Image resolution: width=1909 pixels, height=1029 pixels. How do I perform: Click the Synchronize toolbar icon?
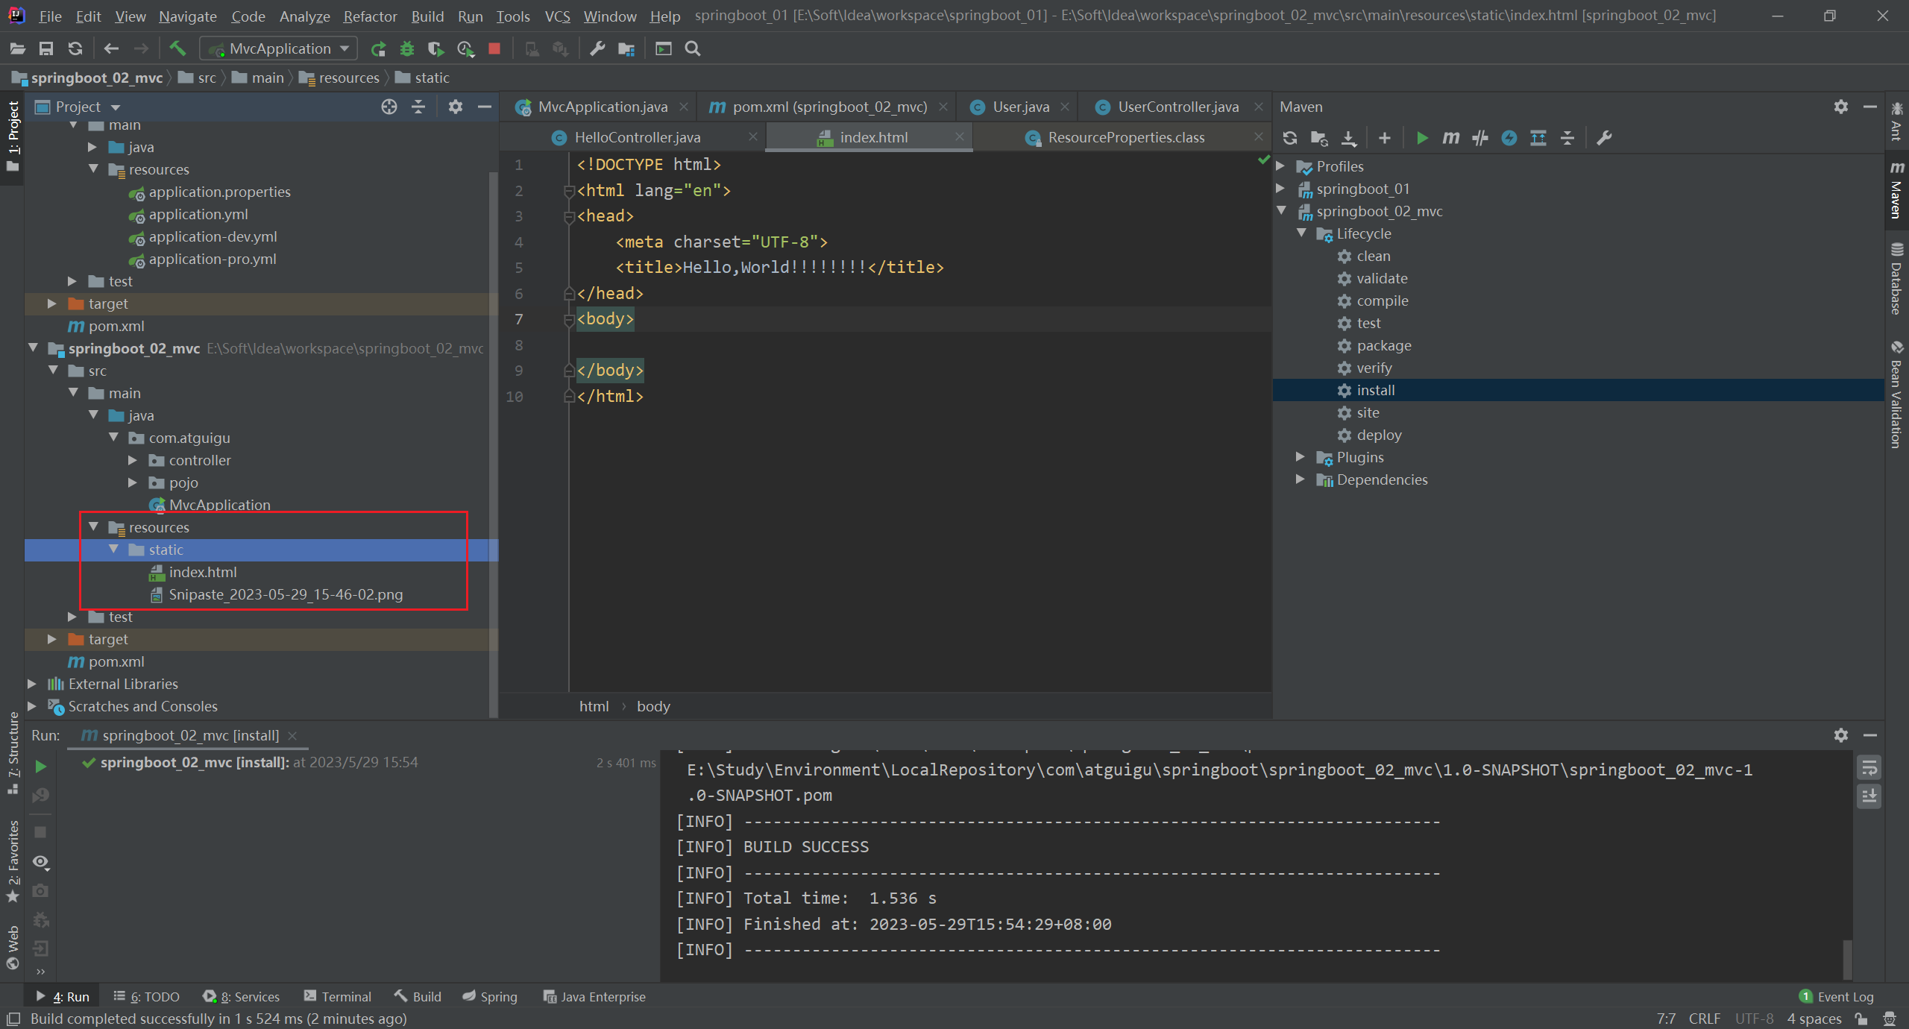point(75,48)
